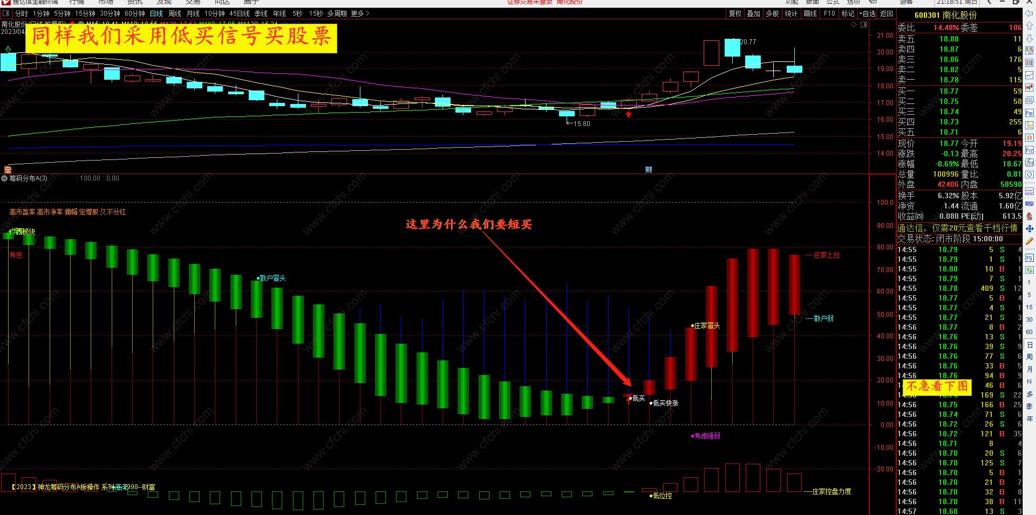Click the 600301 南化股份 stock title

945,15
